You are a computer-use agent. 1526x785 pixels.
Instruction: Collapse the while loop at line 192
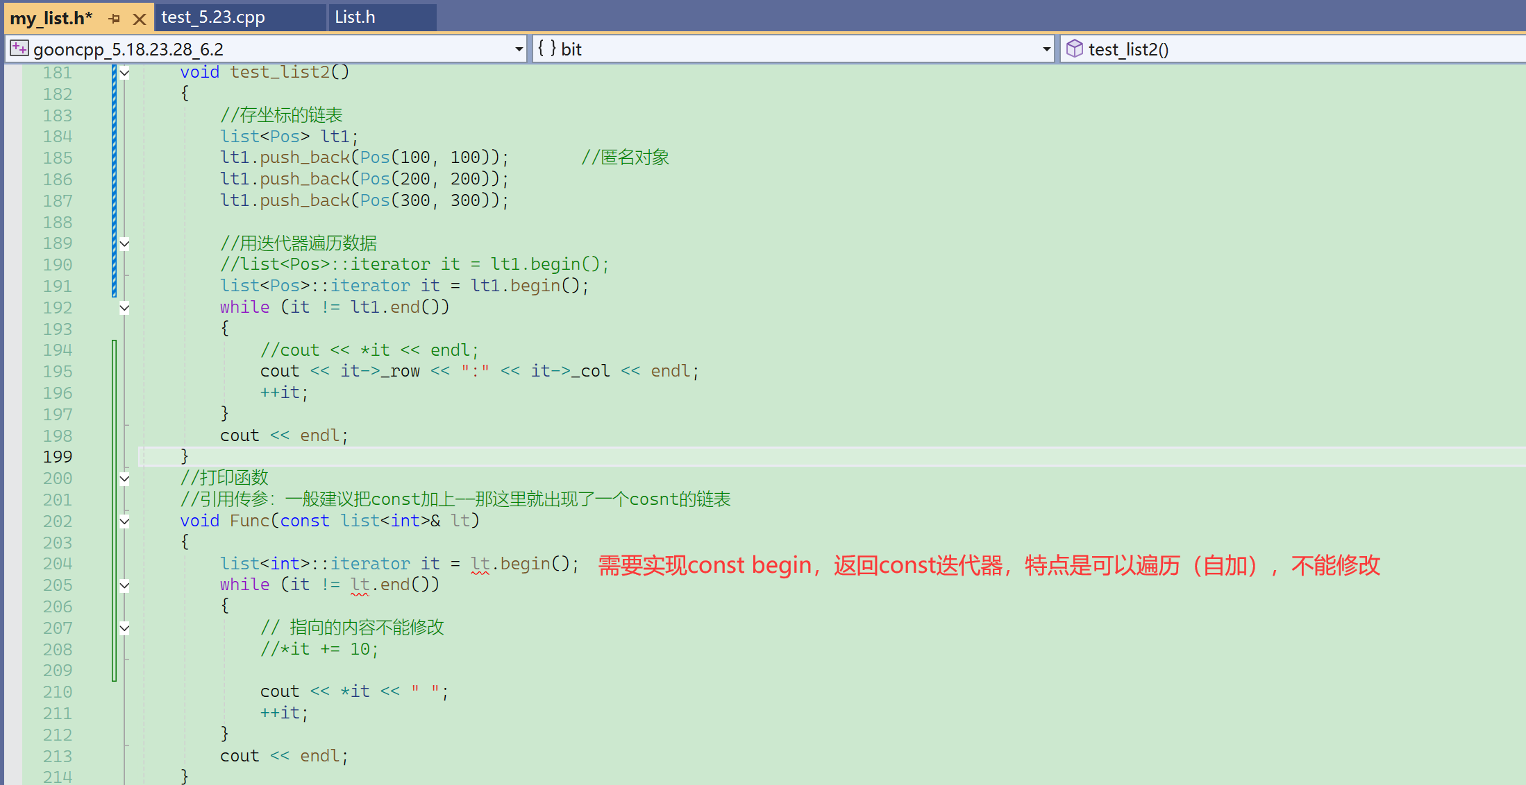[x=124, y=307]
